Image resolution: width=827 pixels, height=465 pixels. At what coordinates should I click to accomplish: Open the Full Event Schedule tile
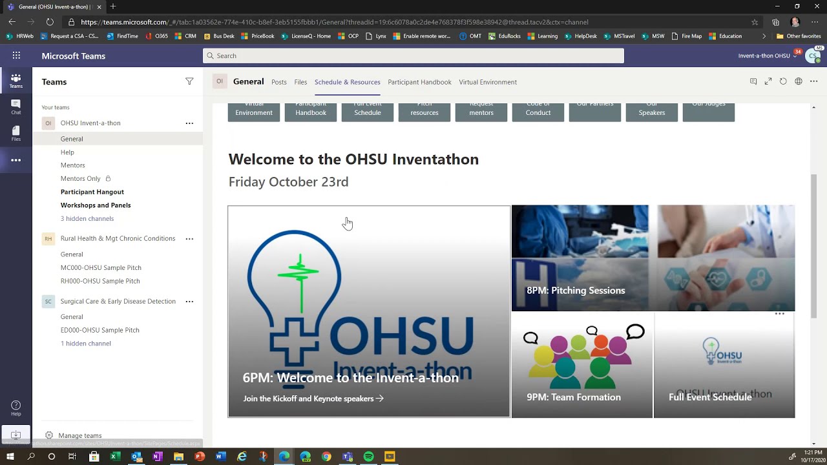click(724, 365)
